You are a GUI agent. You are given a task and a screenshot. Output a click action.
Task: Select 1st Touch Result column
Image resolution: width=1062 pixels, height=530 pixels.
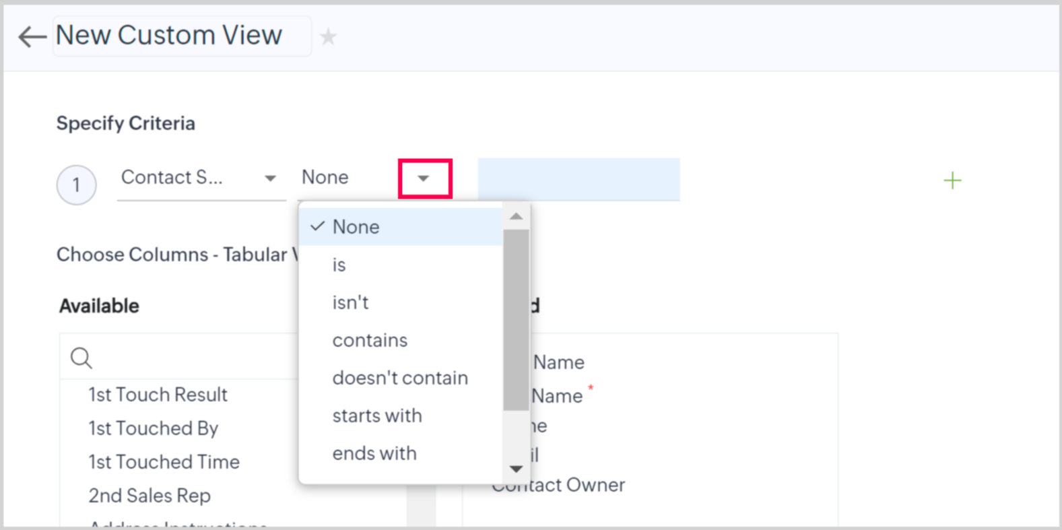click(x=158, y=395)
